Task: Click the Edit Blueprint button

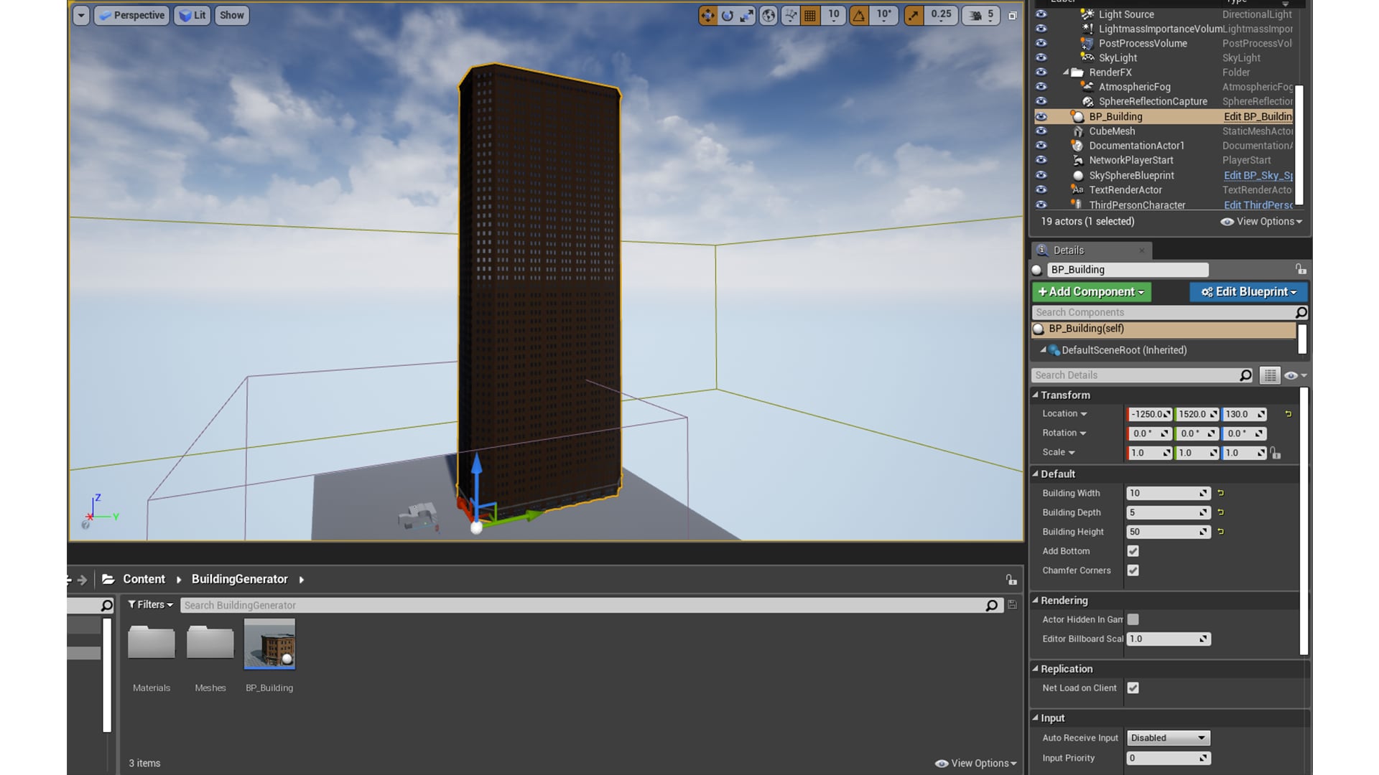Action: pos(1248,292)
